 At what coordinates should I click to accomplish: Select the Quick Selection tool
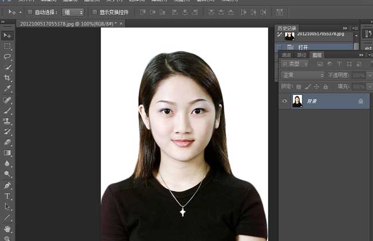[x=7, y=67]
